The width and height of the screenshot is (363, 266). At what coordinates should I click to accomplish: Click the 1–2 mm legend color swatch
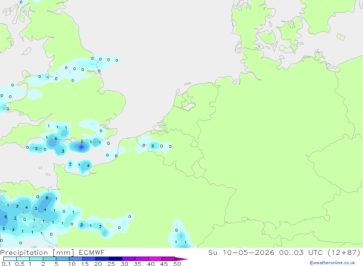pos(36,259)
